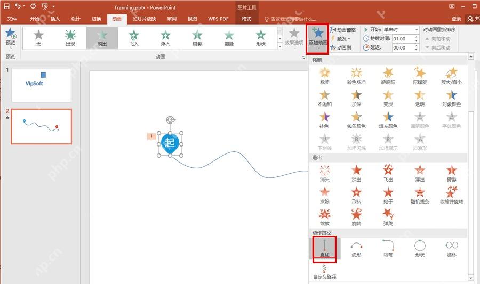This screenshot has height=284, width=480.
Task: Apply the 浮入 entrance animation
Action: pyautogui.click(x=166, y=38)
